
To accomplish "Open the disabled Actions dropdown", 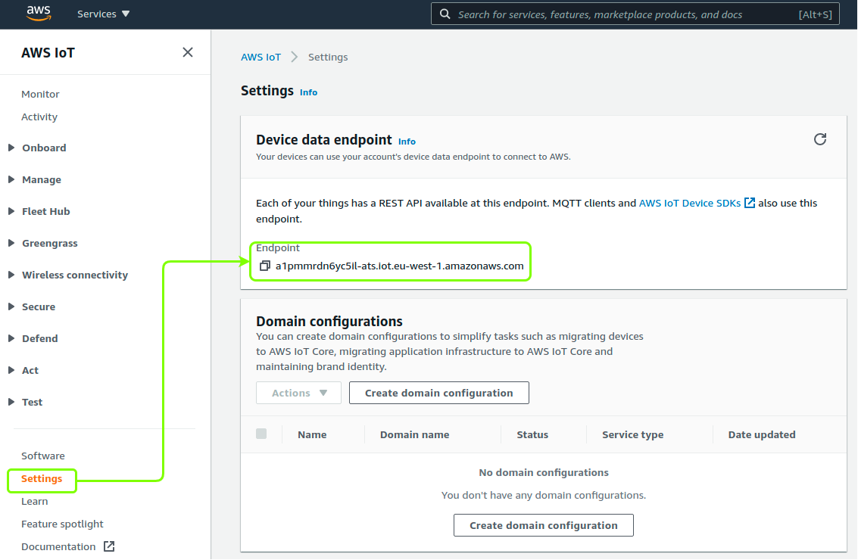I will pyautogui.click(x=299, y=393).
